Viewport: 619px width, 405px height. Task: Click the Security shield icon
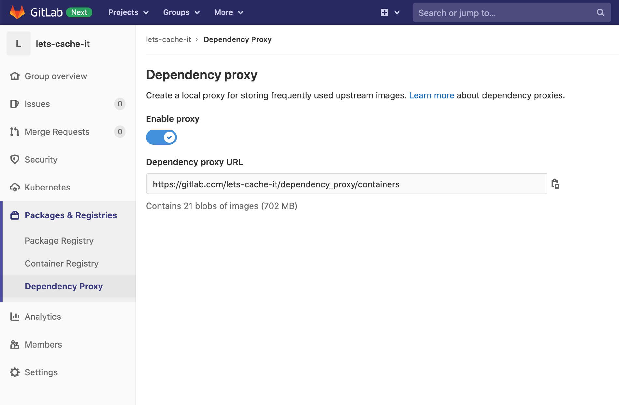[x=14, y=160]
